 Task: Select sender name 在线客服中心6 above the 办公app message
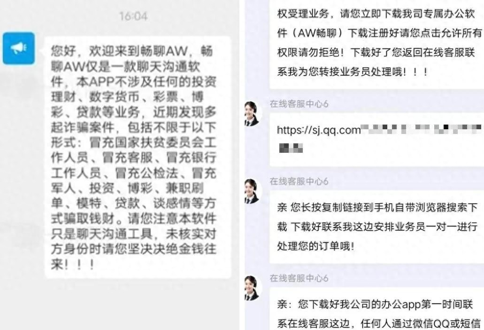point(299,278)
